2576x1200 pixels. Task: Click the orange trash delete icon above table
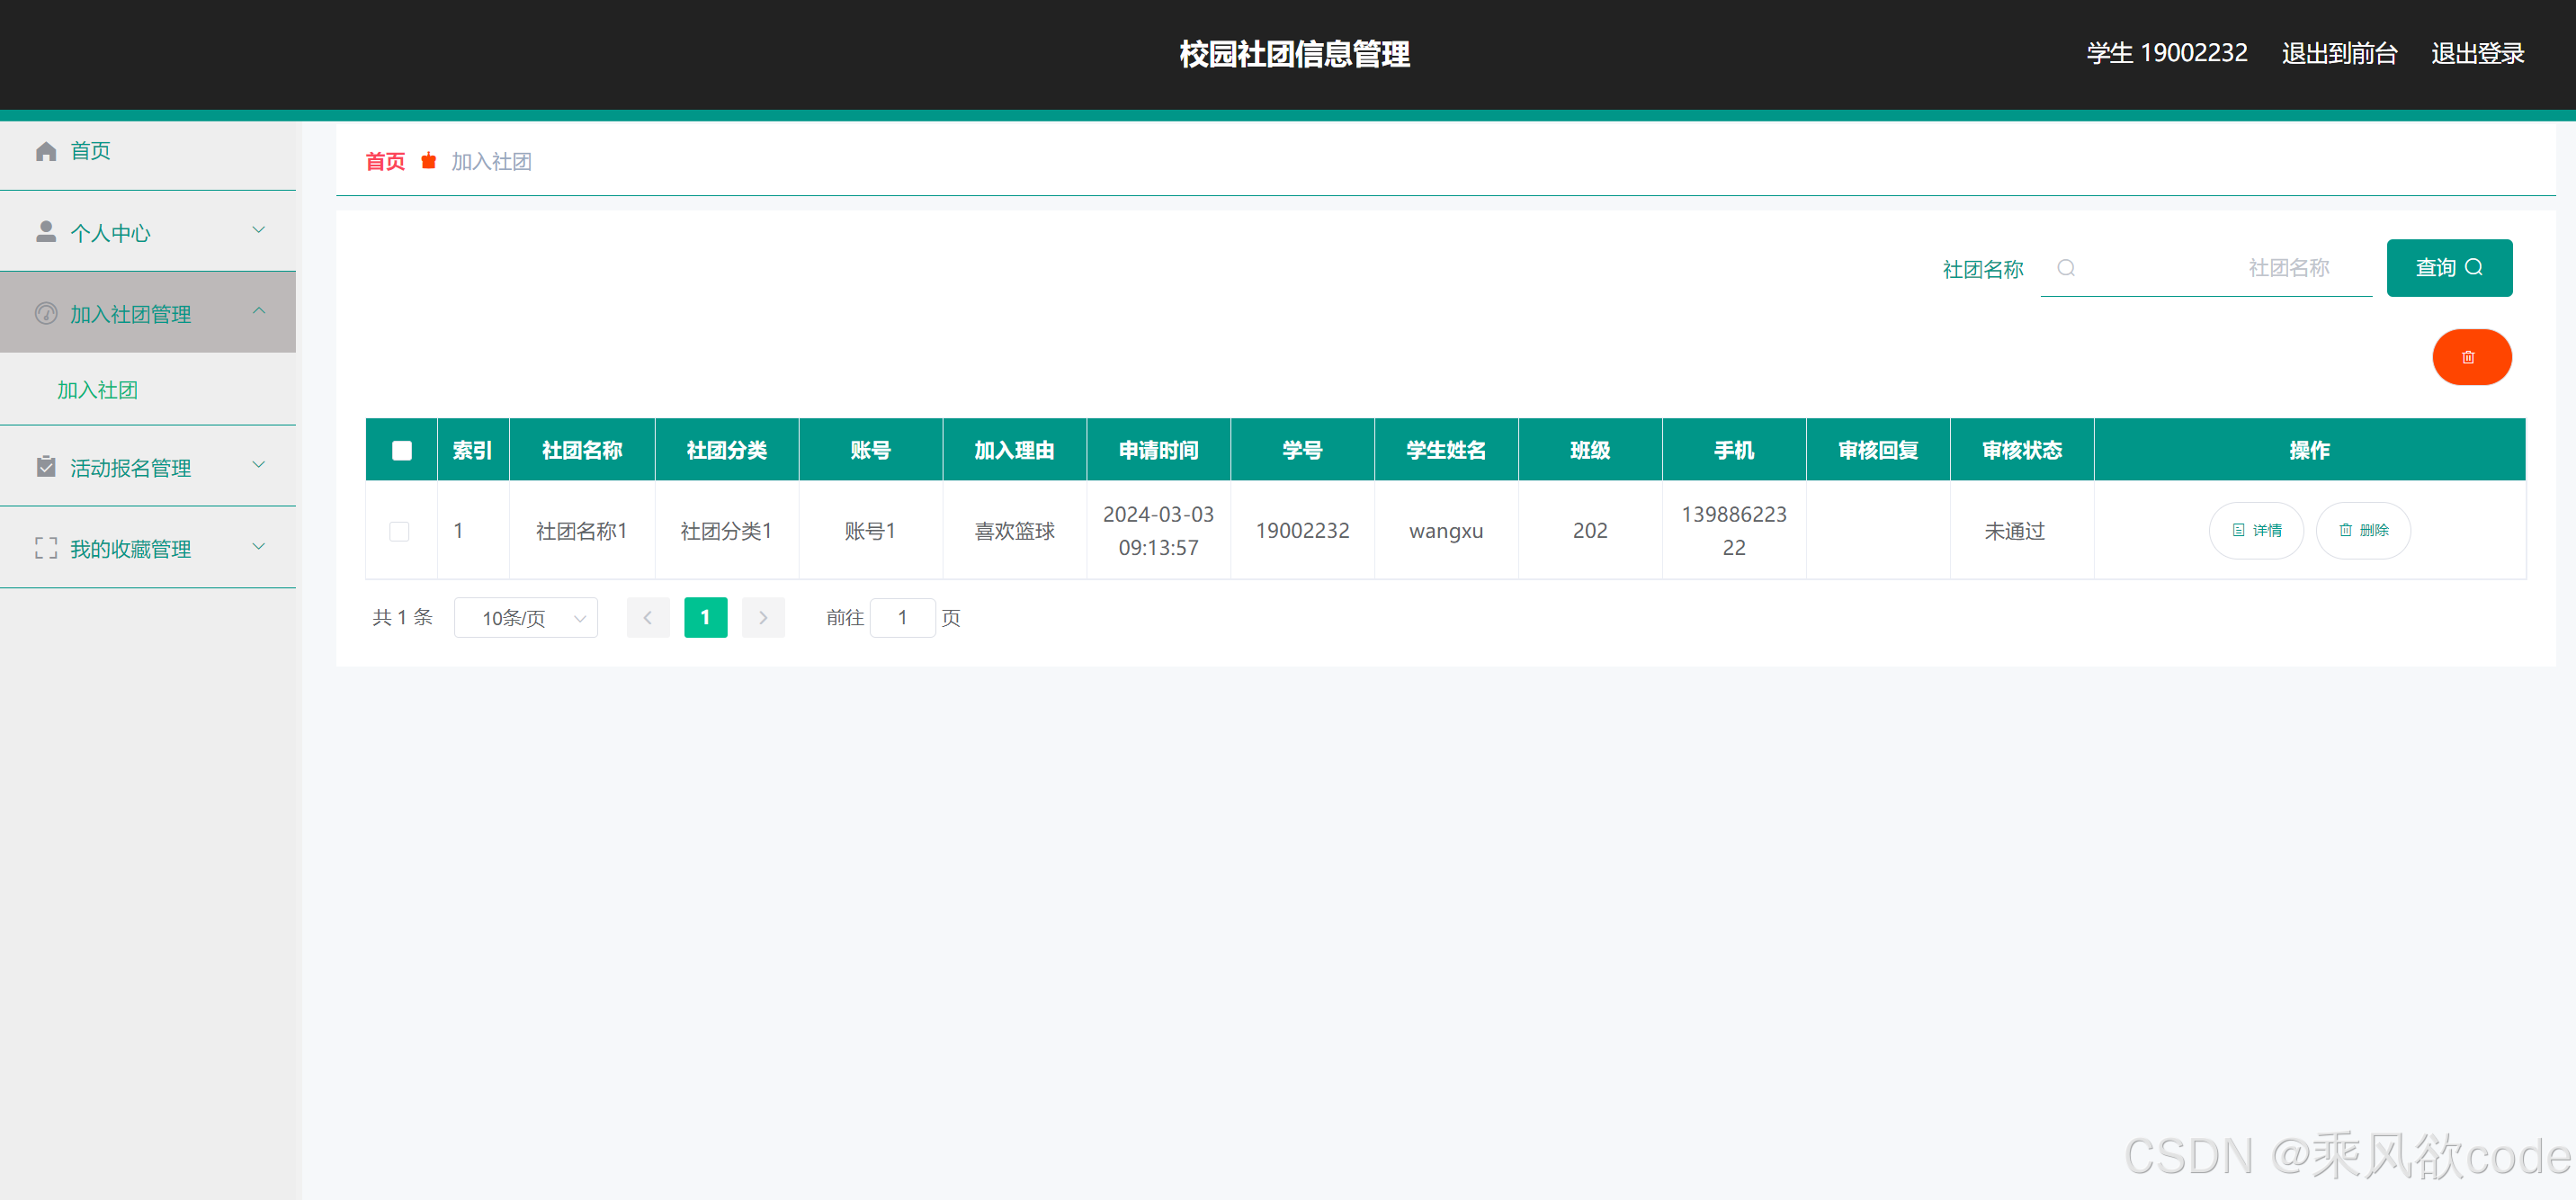click(x=2471, y=357)
